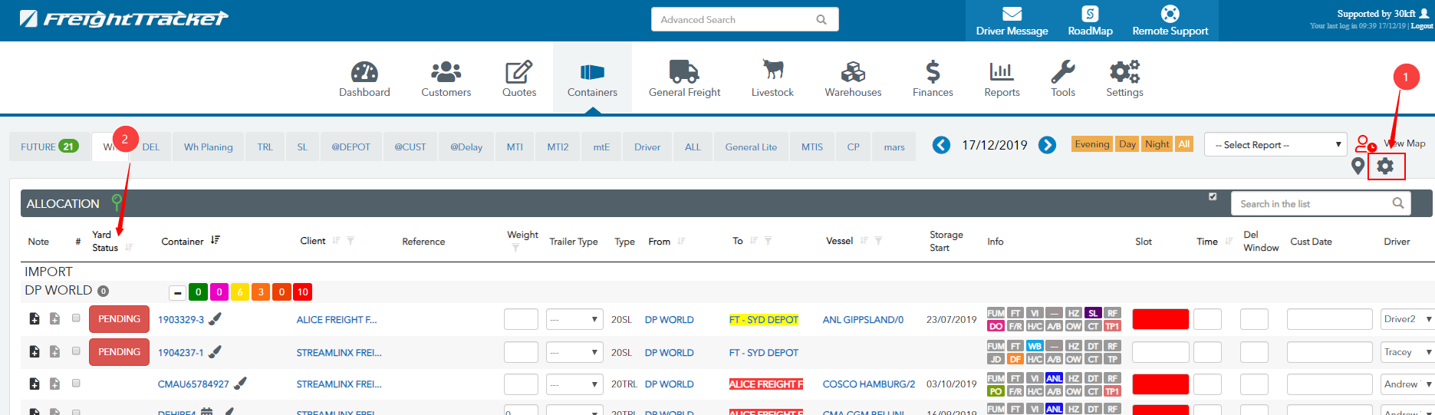Open vessel COSCO HAMBURG/2 link
The width and height of the screenshot is (1435, 415).
(x=869, y=384)
